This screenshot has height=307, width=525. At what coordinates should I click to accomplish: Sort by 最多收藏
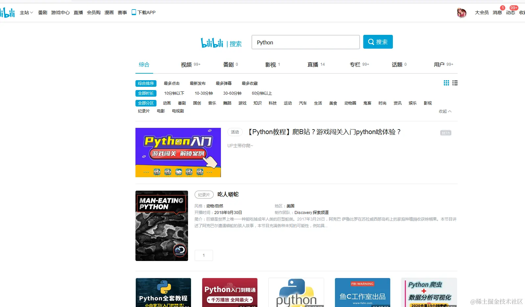click(x=250, y=83)
